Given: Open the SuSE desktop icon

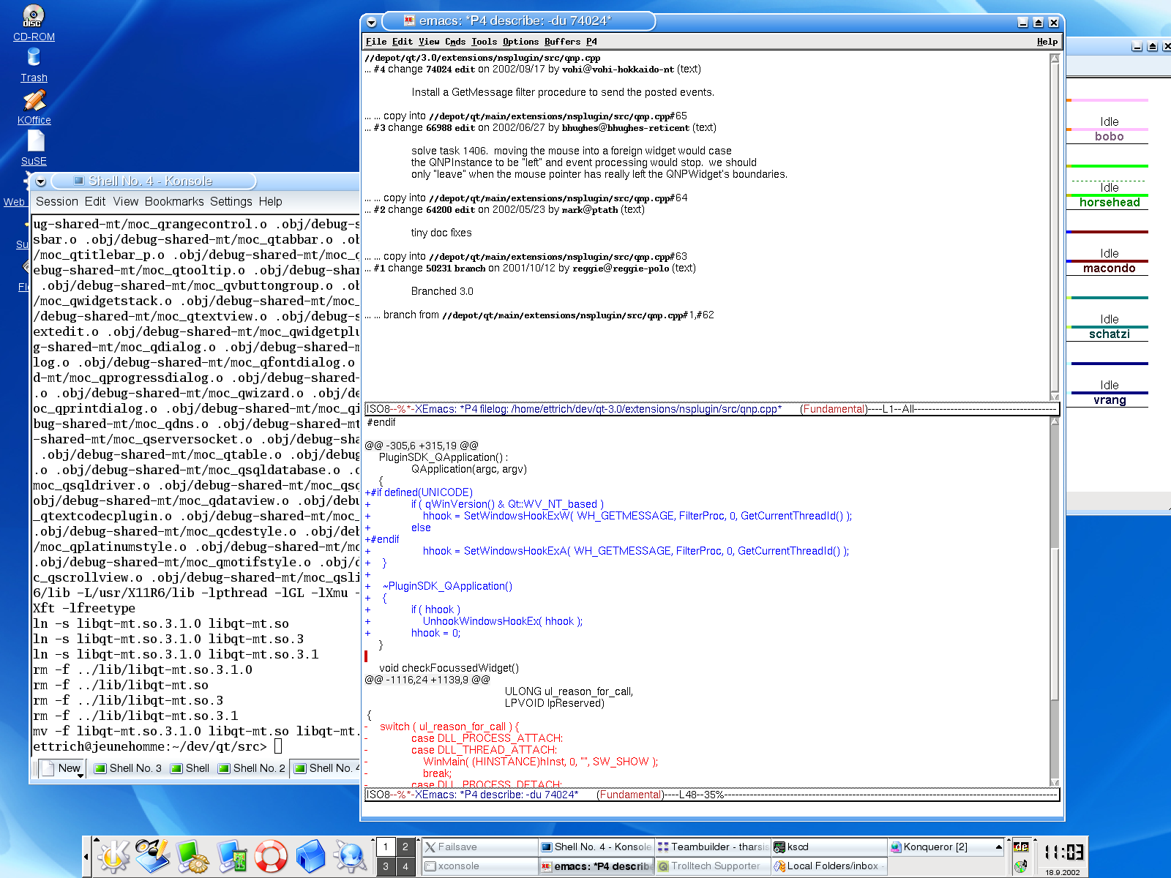Looking at the screenshot, I should coord(34,148).
